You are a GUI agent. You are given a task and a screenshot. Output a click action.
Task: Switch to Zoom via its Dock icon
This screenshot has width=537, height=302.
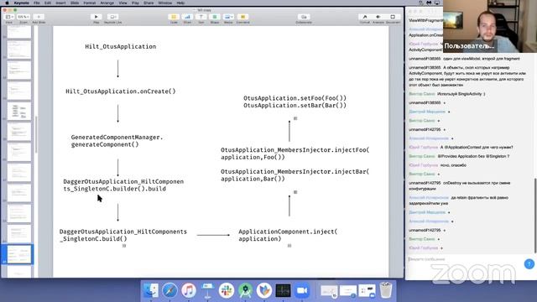click(302, 290)
